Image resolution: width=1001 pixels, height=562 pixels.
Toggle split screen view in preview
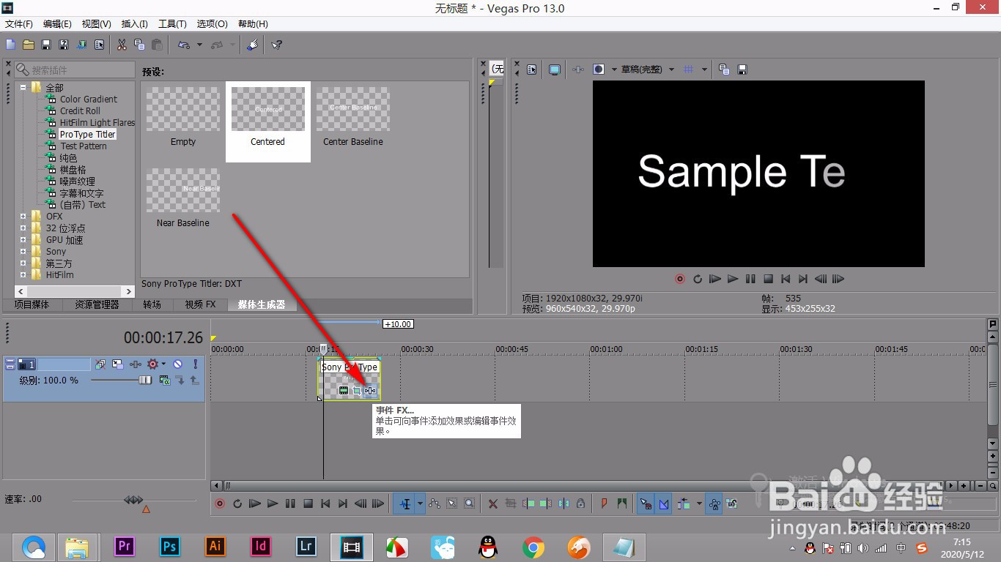(599, 70)
